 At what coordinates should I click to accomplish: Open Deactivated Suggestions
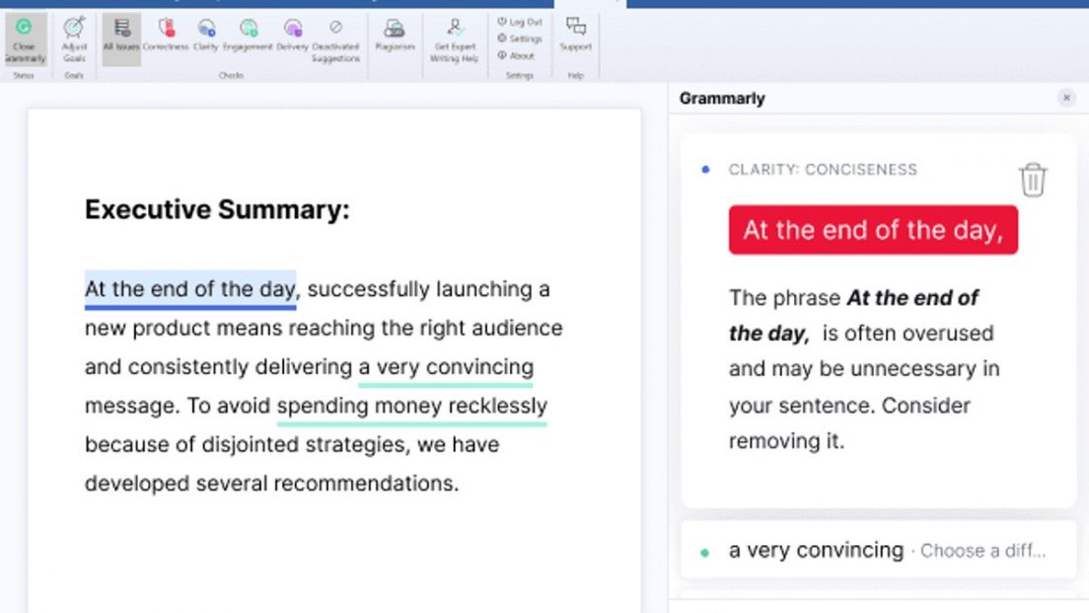pyautogui.click(x=335, y=39)
